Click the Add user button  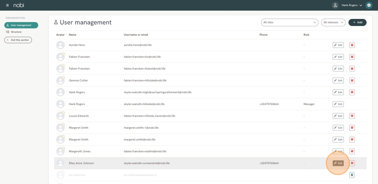click(x=357, y=22)
